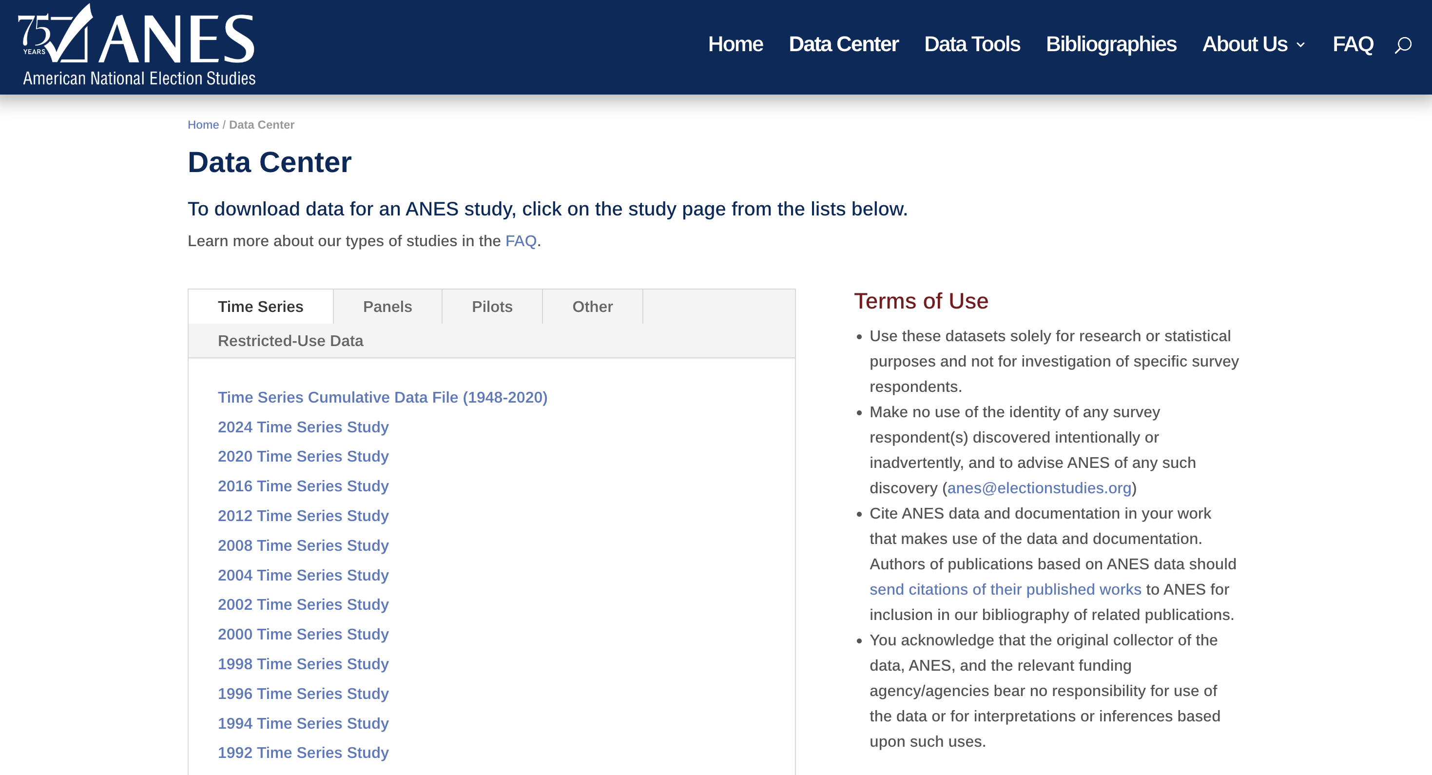Follow 'send citations of their published works' link

click(x=1005, y=589)
